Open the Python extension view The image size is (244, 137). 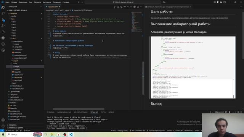coord(3,38)
